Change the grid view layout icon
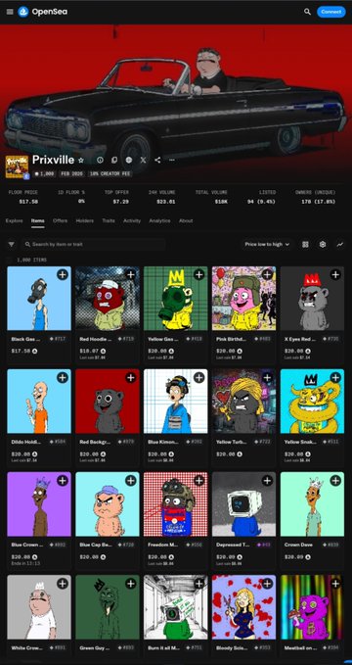 (x=305, y=244)
